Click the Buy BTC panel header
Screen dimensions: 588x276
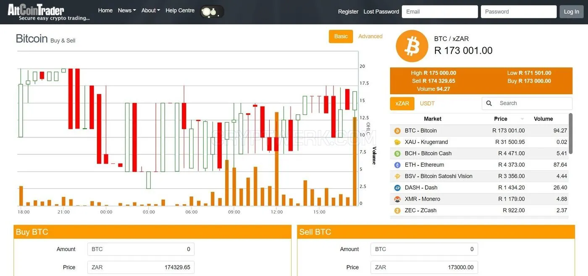pos(152,232)
